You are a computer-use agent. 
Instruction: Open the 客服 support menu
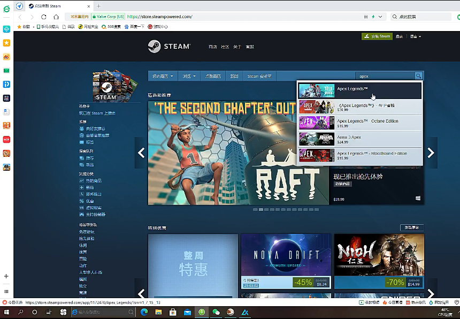250,47
